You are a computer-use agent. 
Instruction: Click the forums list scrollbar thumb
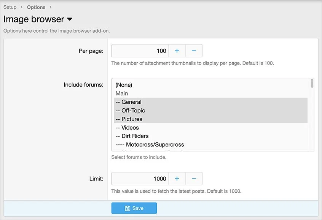pyautogui.click(x=312, y=83)
